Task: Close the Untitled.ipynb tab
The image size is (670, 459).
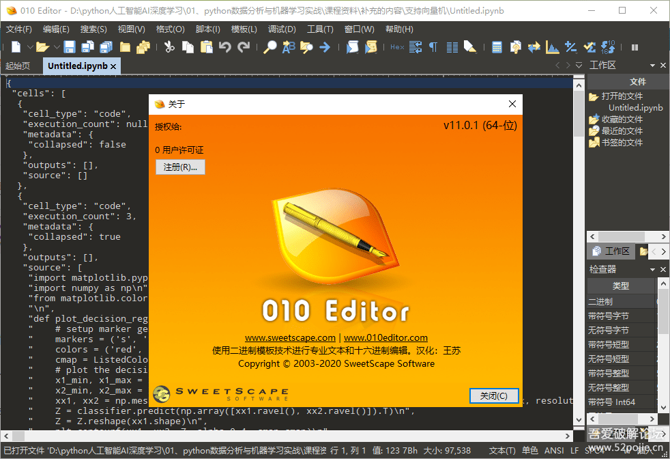Action: click(x=113, y=66)
